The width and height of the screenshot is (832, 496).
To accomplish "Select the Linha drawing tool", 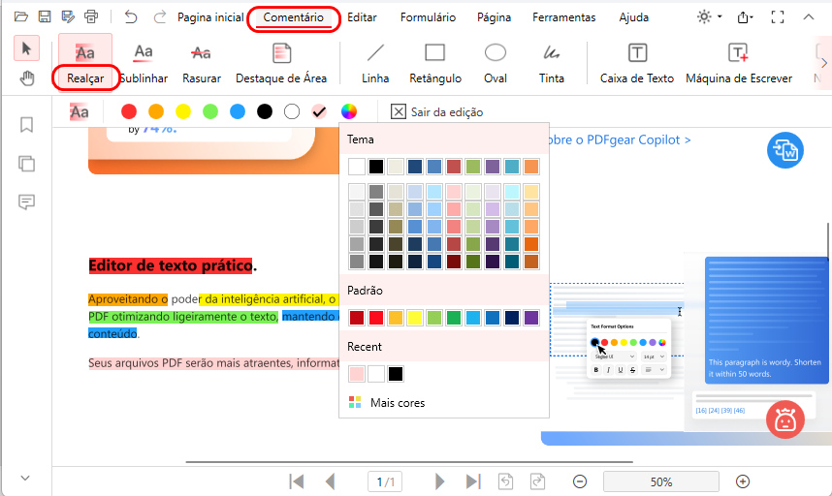I will click(375, 64).
